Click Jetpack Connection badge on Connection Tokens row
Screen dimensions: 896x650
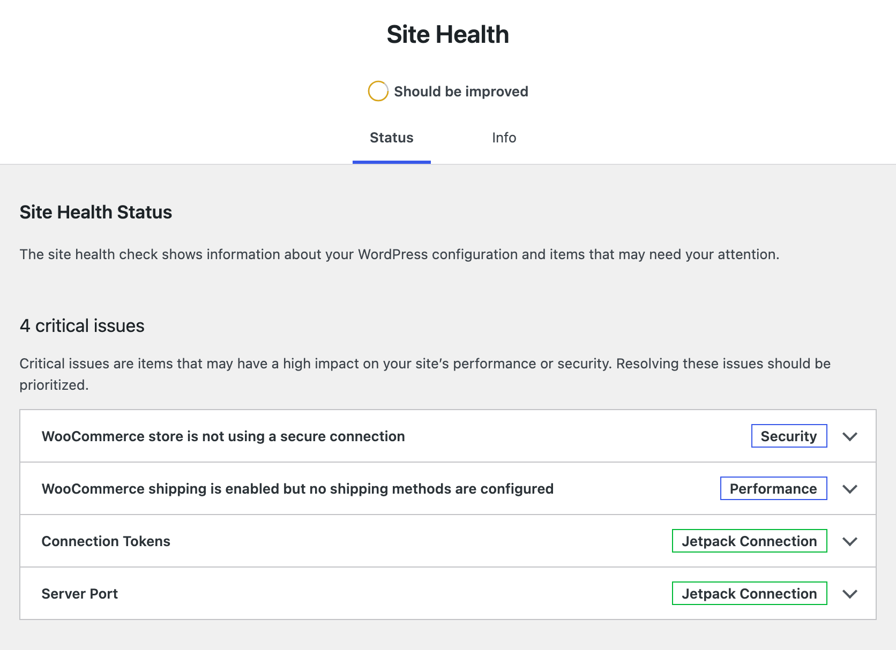coord(749,541)
